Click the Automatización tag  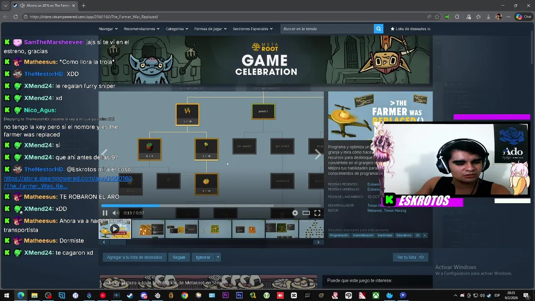[x=363, y=235]
